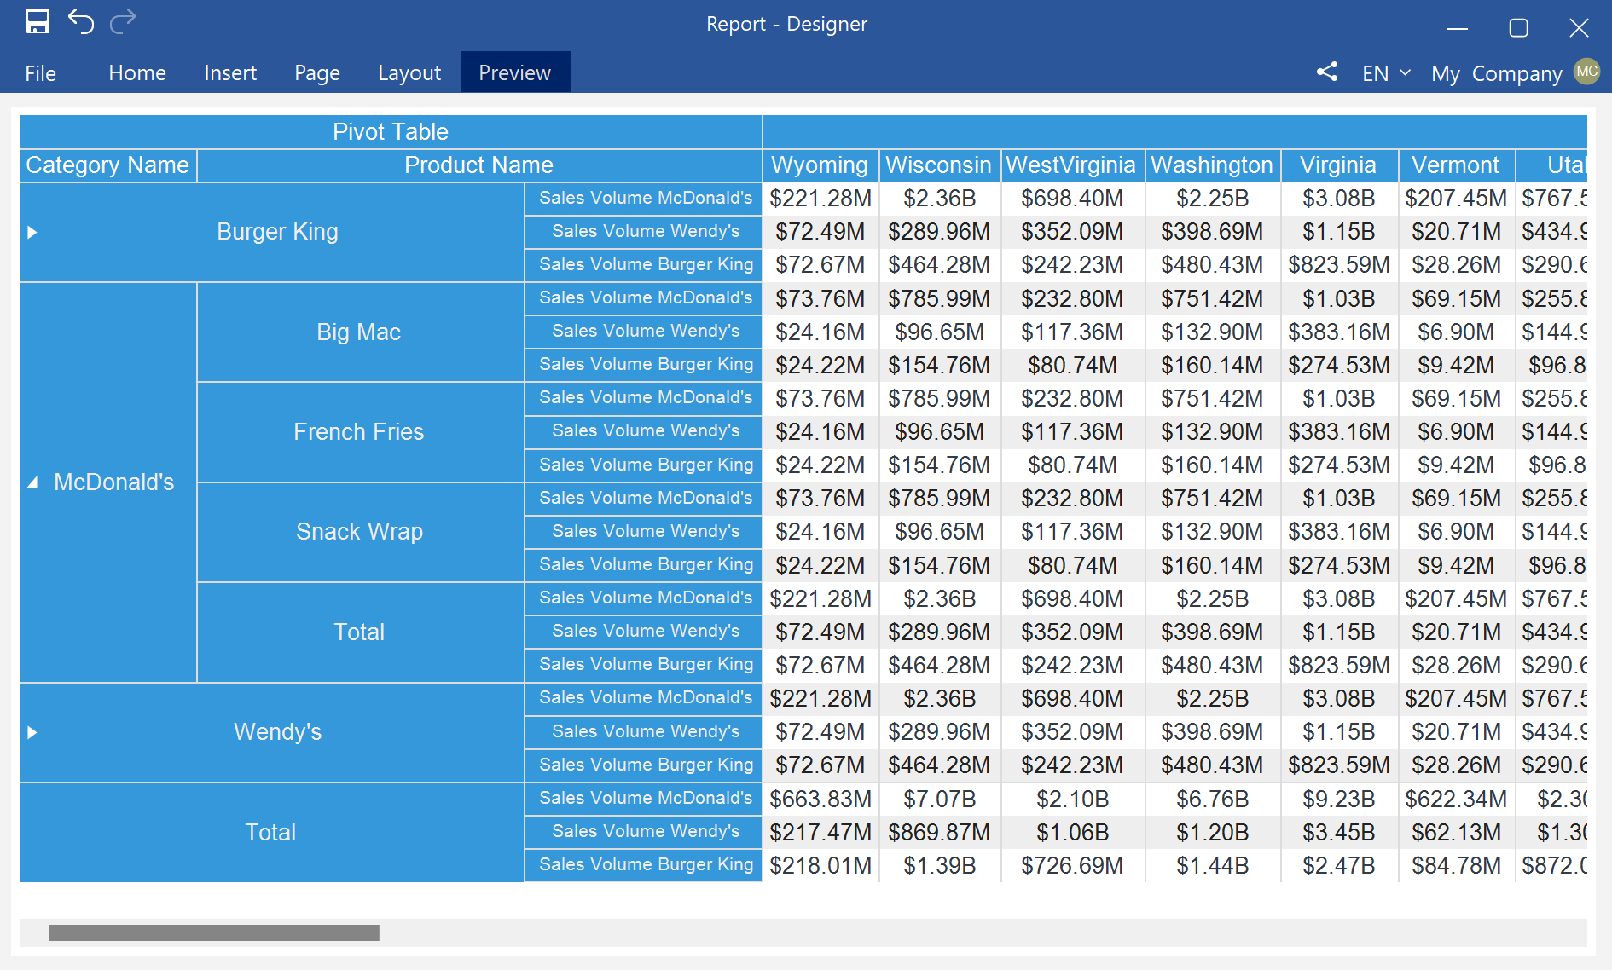Screen dimensions: 1612x970
Task: Click the $3.45B Virginia total value
Action: pos(1339,833)
